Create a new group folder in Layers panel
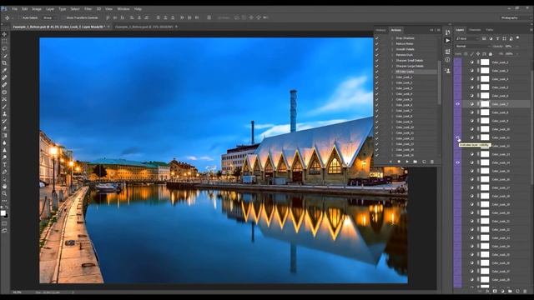Screen dimensions: 534x300 tap(510, 291)
